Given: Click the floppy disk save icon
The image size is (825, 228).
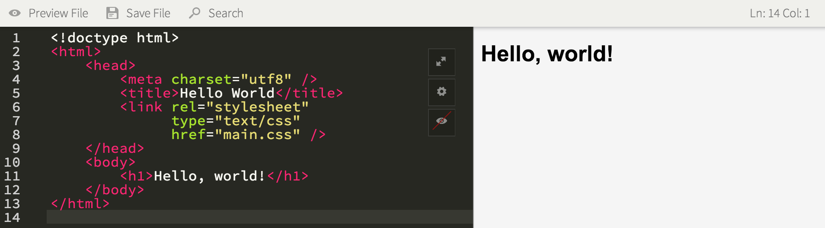Looking at the screenshot, I should (112, 13).
